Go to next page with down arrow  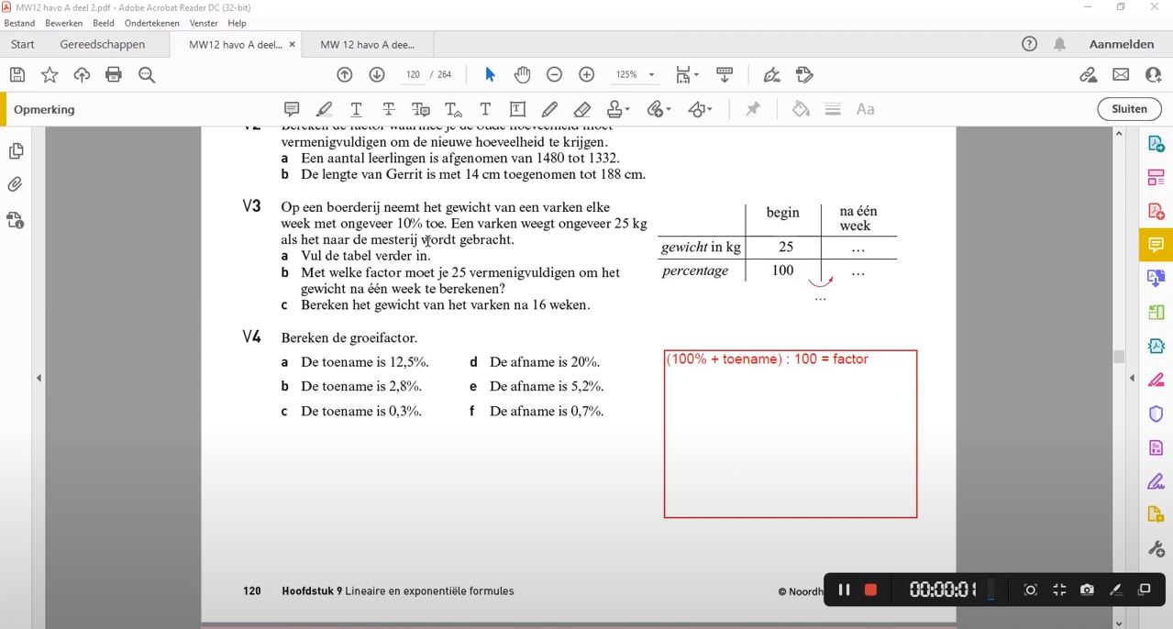tap(377, 75)
